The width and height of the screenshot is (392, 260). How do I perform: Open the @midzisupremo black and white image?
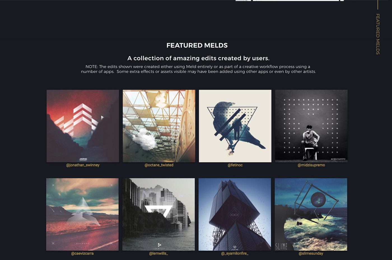point(311,126)
